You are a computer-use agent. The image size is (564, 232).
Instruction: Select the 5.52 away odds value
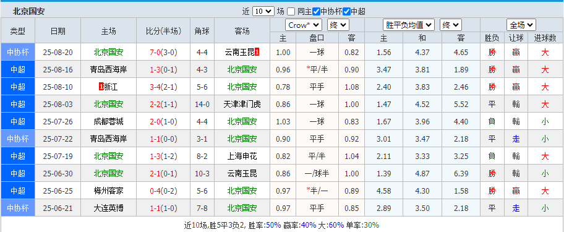coord(461,105)
